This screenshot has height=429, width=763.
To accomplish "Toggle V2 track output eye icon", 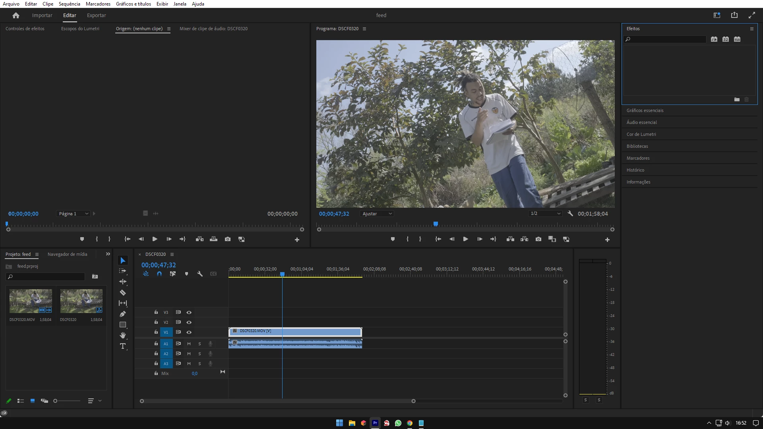I will tap(189, 323).
